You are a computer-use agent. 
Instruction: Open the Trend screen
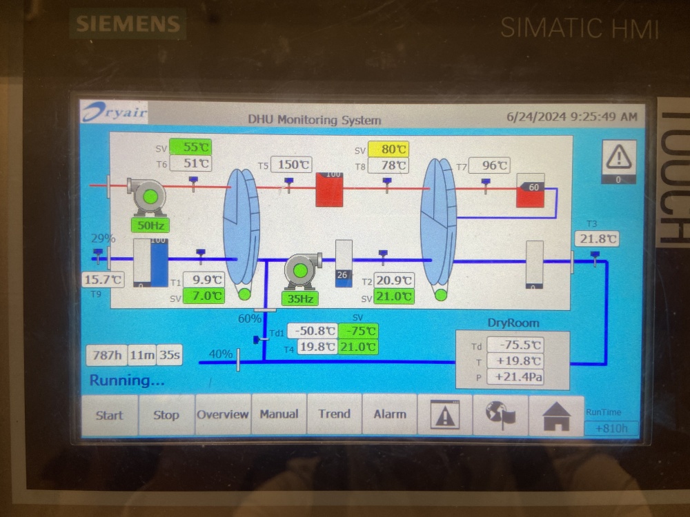(334, 414)
